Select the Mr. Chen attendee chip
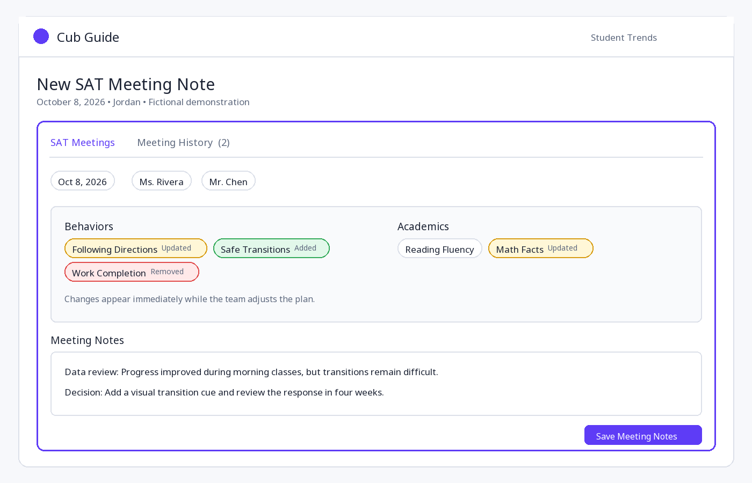 pyautogui.click(x=228, y=181)
